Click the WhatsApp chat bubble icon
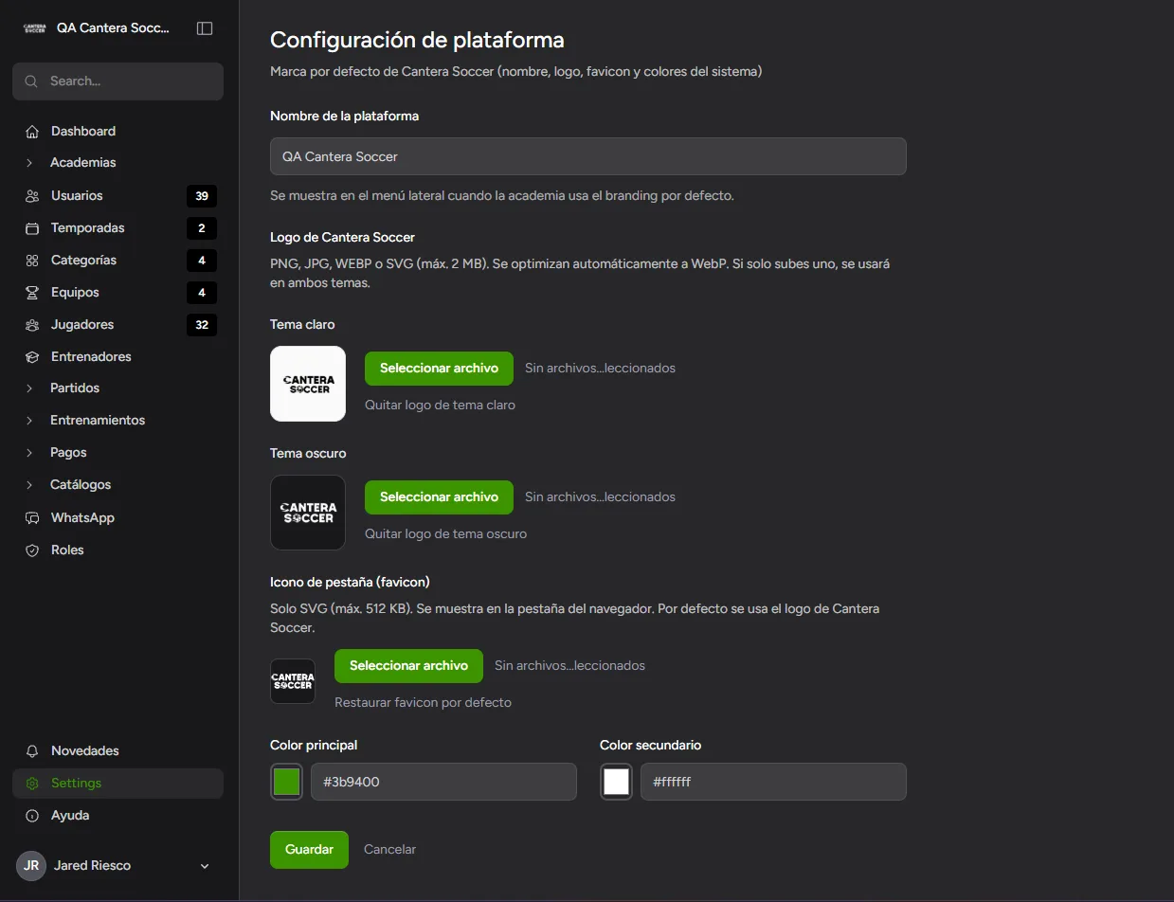Screen dimensions: 1174x902 [x=32, y=518]
